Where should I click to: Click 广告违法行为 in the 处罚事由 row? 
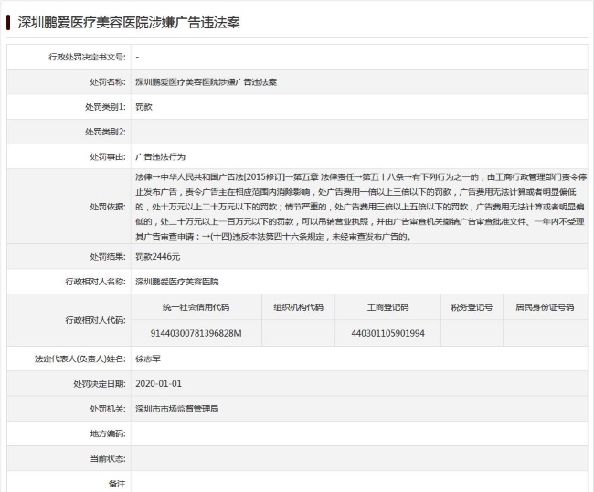tap(160, 156)
